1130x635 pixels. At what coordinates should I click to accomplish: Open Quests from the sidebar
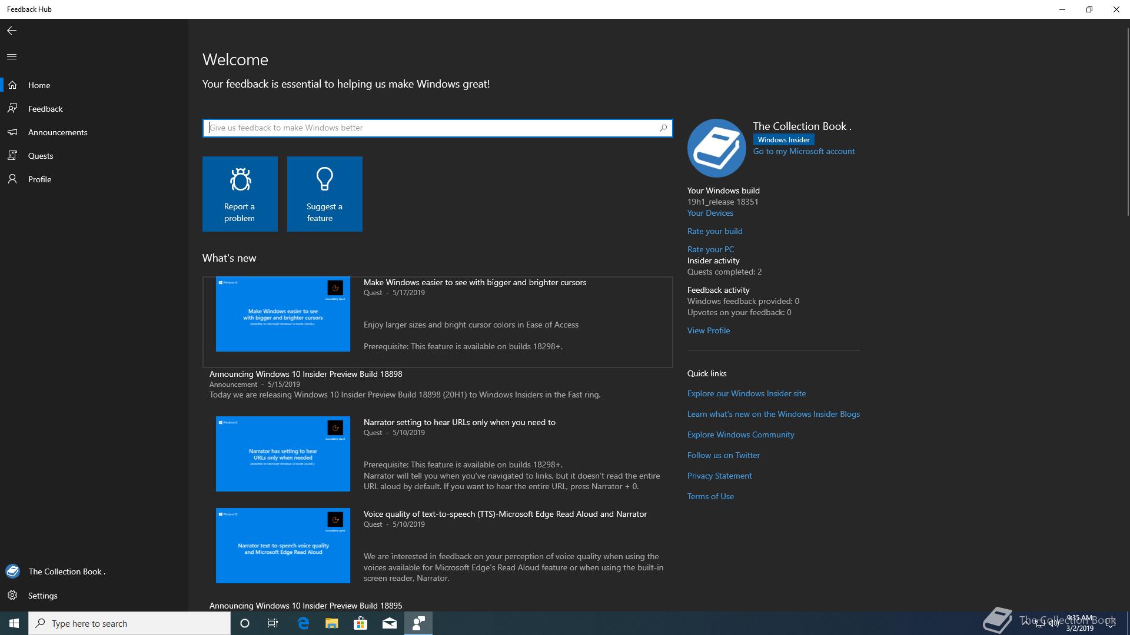pyautogui.click(x=40, y=156)
